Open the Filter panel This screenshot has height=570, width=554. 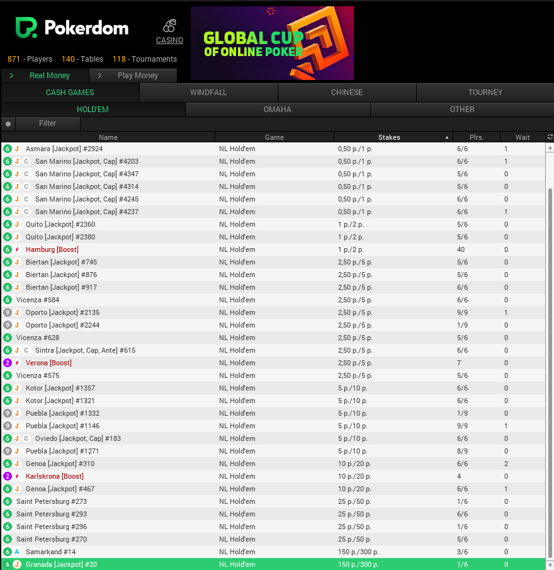[49, 123]
